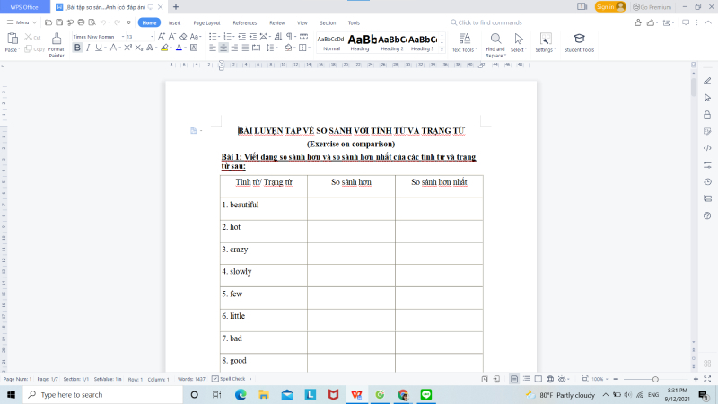Screen dimensions: 718x404
Task: Clear formatting with eraser icon
Action: pos(183,36)
